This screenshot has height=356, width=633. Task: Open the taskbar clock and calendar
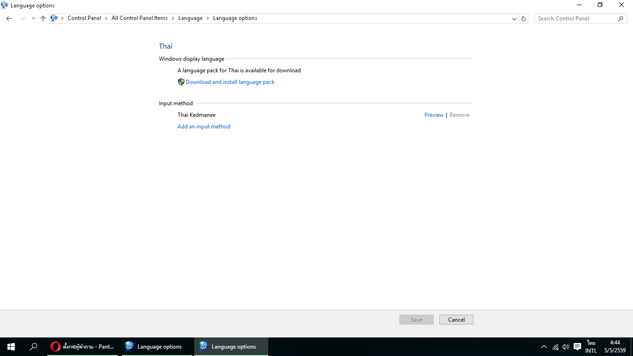coord(615,347)
